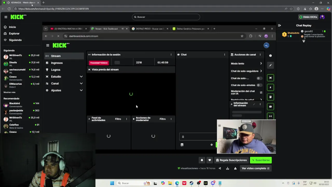
Task: Open sachauzumaki channel in sidebar
Action: coord(21,71)
